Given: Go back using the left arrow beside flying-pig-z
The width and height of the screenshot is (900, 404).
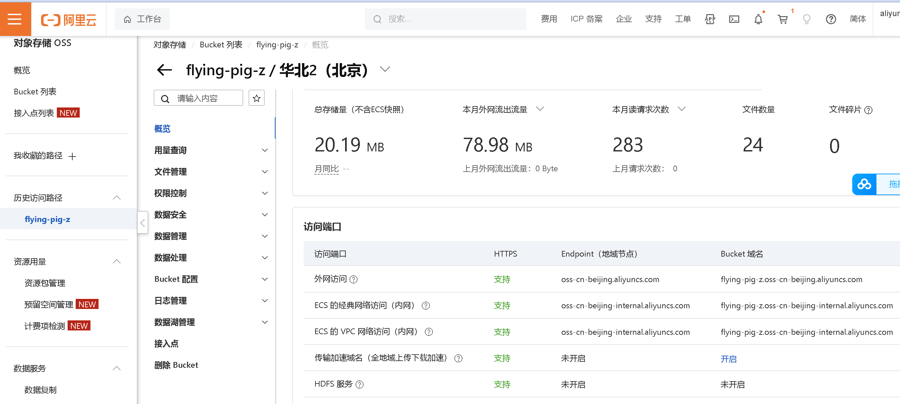Looking at the screenshot, I should click(164, 70).
